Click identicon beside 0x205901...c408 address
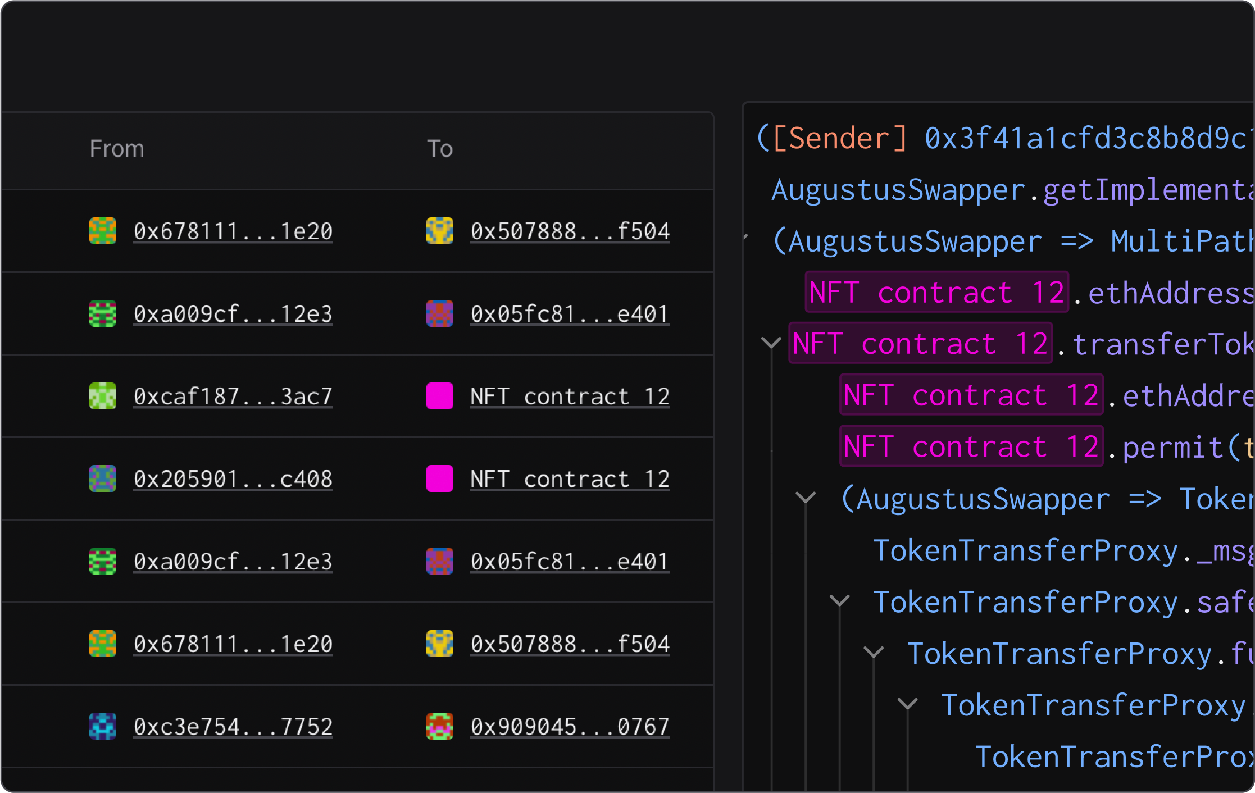The width and height of the screenshot is (1255, 793). coord(103,478)
